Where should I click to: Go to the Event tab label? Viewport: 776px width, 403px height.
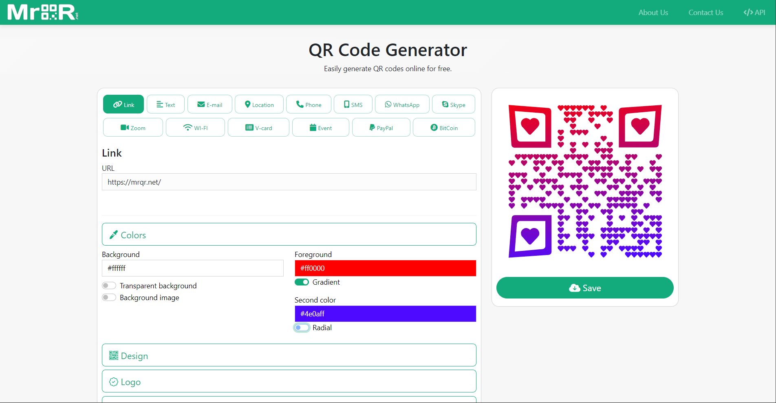point(325,128)
